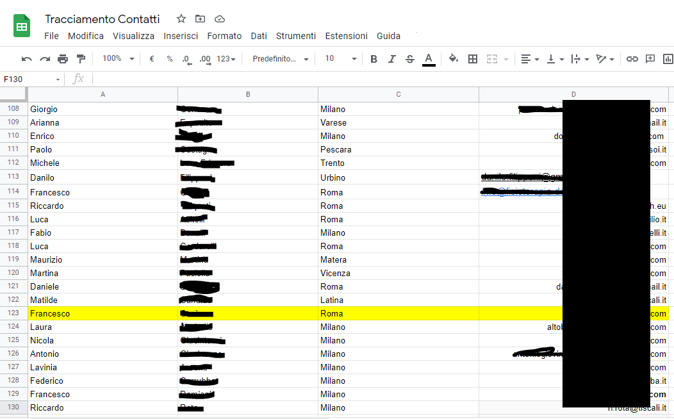Open the Strumenti menu
The image size is (674, 419).
(295, 36)
